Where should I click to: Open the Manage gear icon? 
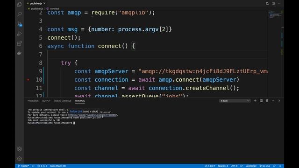[x=19, y=159]
